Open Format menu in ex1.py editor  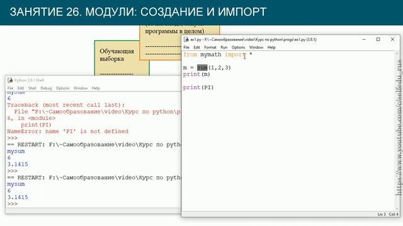210,48
